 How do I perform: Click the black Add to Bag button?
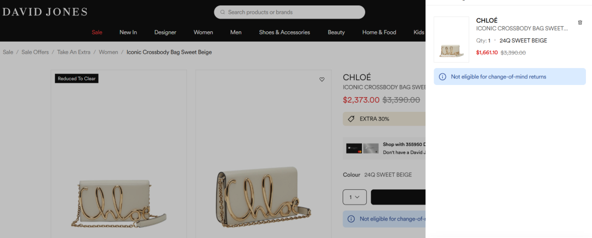[x=398, y=197]
